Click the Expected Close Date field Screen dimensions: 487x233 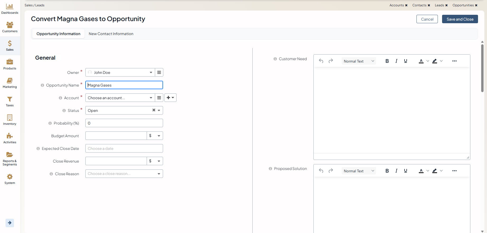pyautogui.click(x=124, y=149)
